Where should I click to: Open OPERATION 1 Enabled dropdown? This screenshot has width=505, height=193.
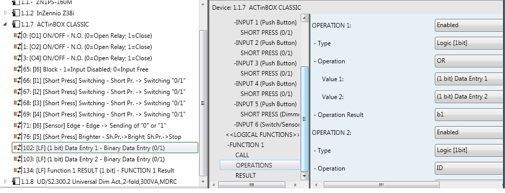point(470,25)
